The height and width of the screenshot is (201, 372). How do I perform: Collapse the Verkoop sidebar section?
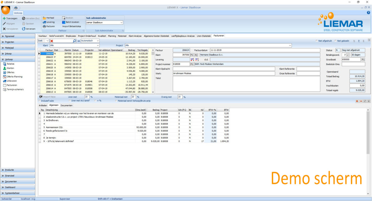tap(18, 59)
